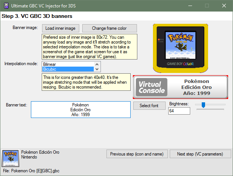Click inside the Banner text field
This screenshot has width=233, height=176.
tap(81, 110)
